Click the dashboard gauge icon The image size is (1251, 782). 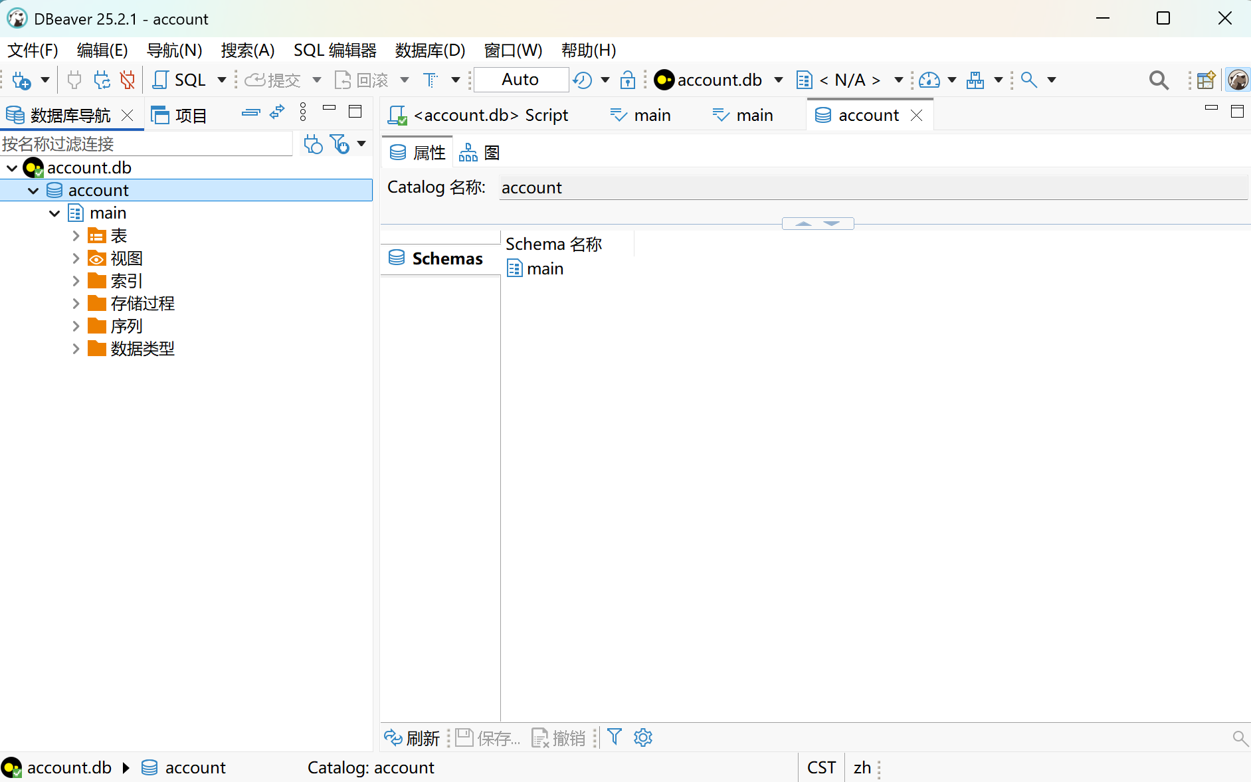[x=929, y=80]
